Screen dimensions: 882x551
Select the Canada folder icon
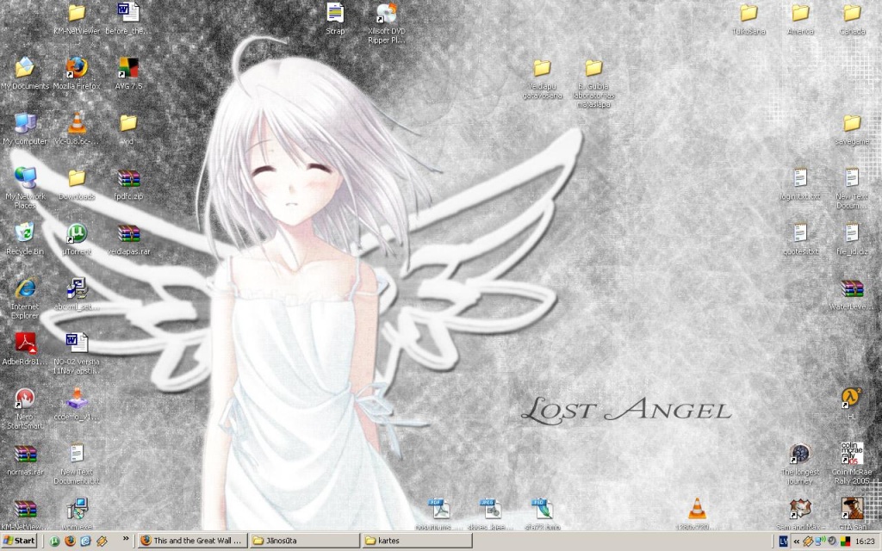coord(852,18)
